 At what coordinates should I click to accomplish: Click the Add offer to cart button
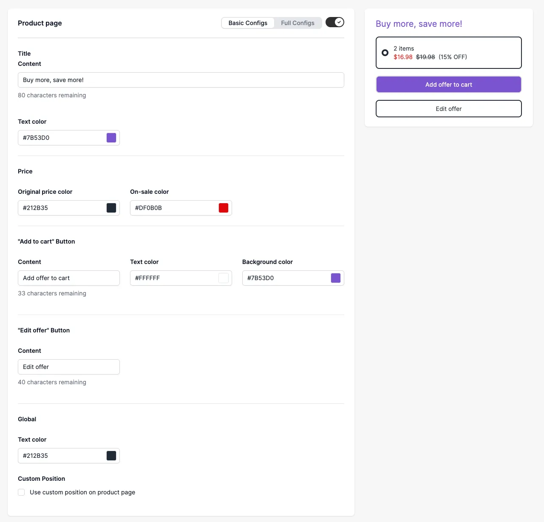tap(449, 85)
